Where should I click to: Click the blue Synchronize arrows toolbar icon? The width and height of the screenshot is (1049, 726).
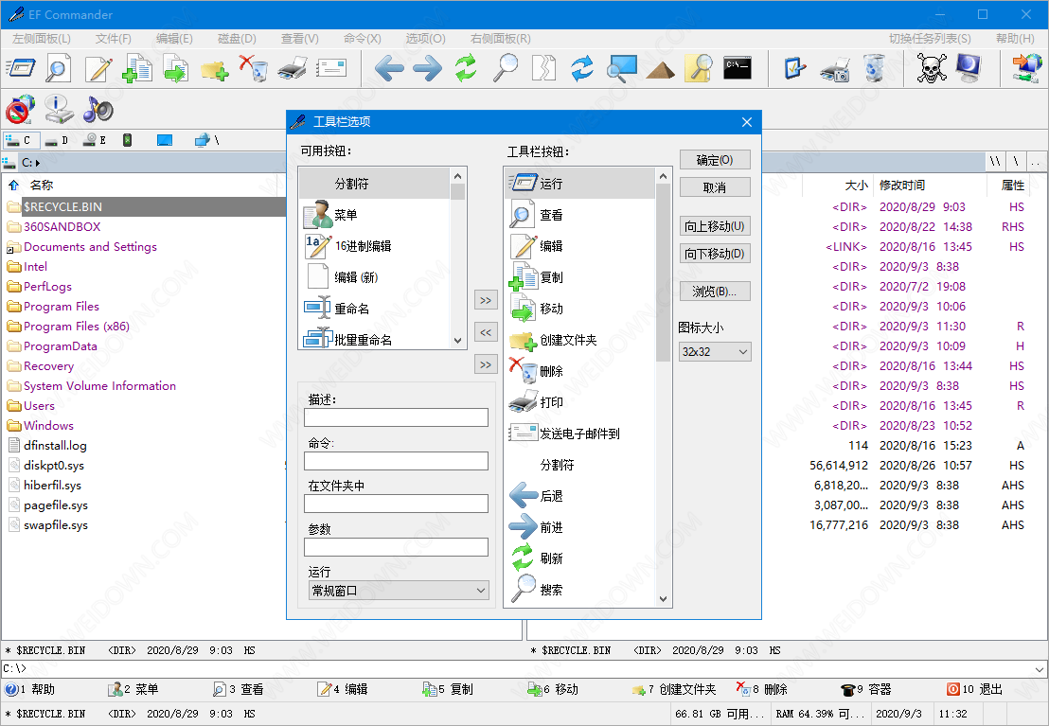(x=582, y=68)
